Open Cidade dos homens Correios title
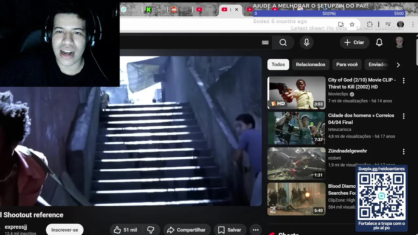The image size is (418, 235). (x=361, y=119)
